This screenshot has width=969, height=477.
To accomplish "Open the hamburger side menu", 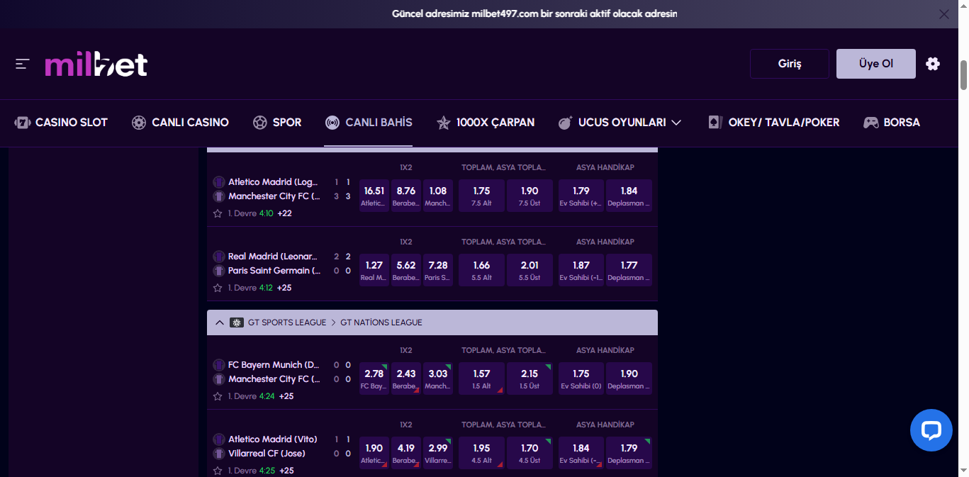I will pos(23,64).
